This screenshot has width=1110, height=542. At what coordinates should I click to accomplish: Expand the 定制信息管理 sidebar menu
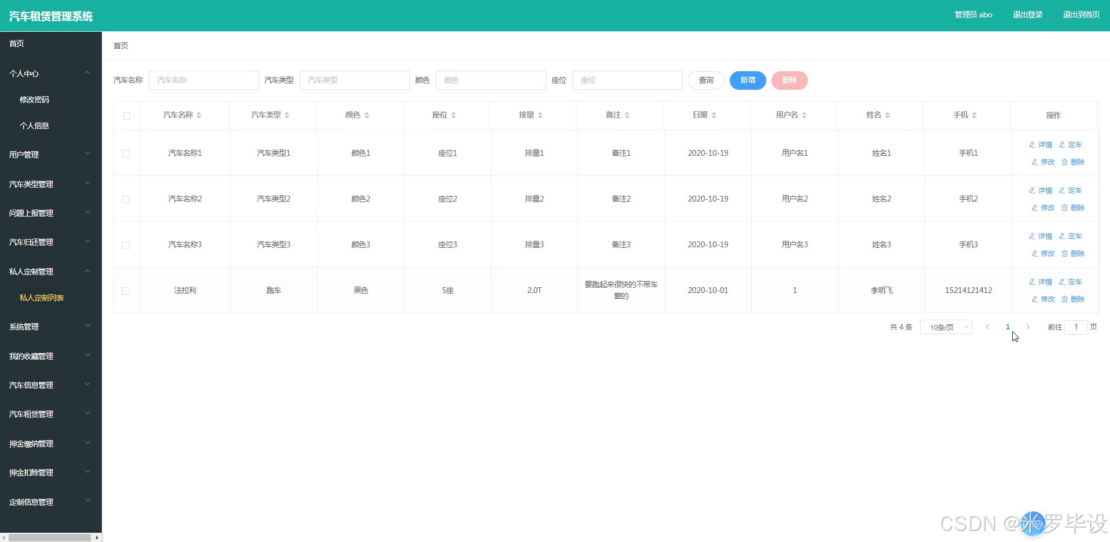51,502
